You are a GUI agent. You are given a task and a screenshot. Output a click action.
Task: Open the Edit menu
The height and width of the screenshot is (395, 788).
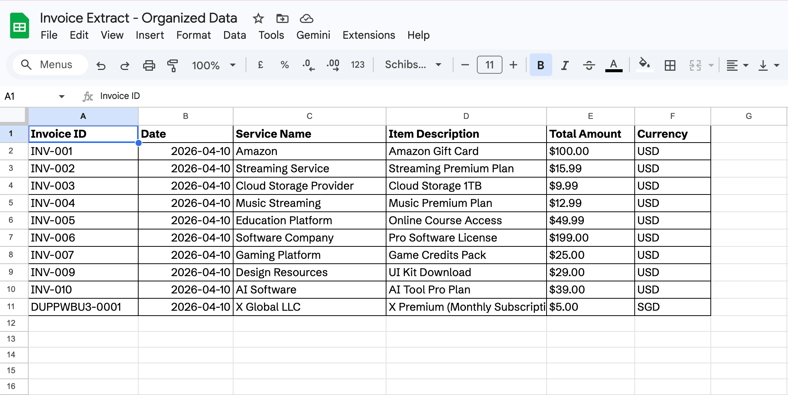[x=79, y=35]
